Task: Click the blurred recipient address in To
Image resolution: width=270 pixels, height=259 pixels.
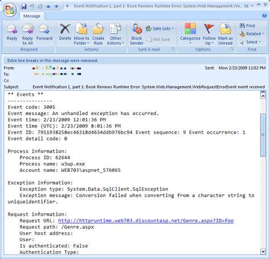Action: (58, 74)
